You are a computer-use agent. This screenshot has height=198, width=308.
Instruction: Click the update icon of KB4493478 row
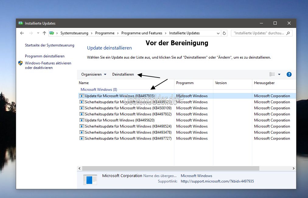(x=82, y=132)
